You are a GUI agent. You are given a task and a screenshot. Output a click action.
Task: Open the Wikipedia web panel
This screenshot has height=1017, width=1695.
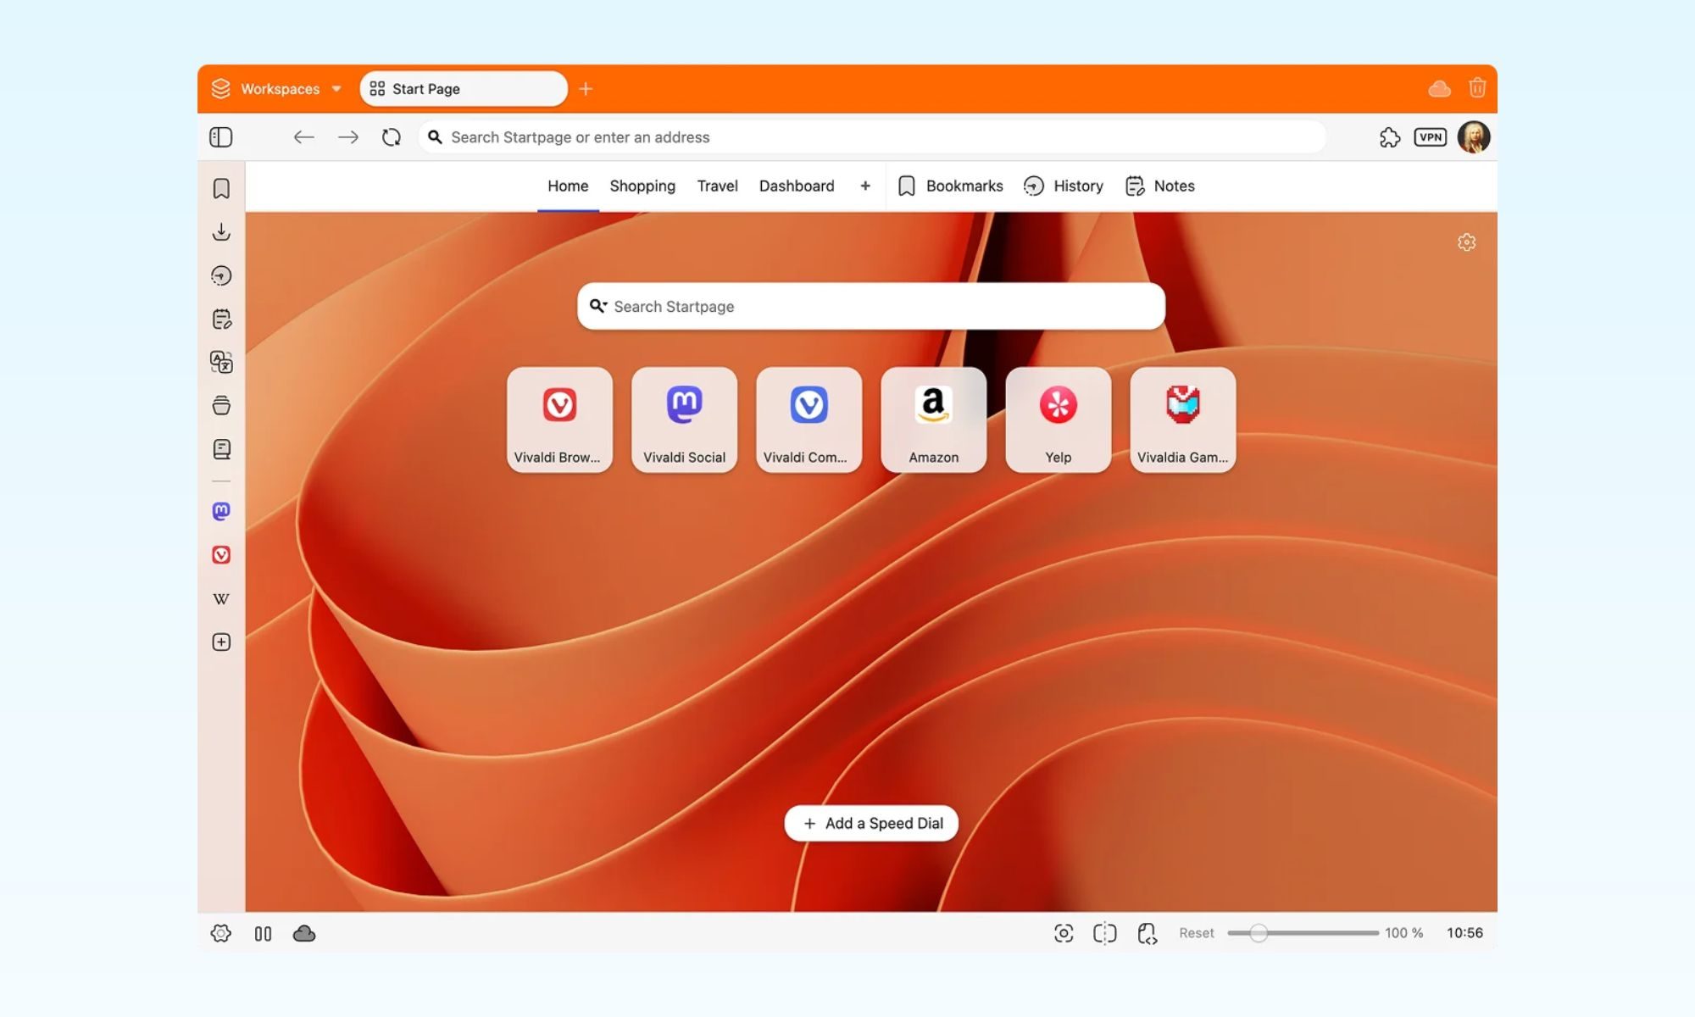221,599
